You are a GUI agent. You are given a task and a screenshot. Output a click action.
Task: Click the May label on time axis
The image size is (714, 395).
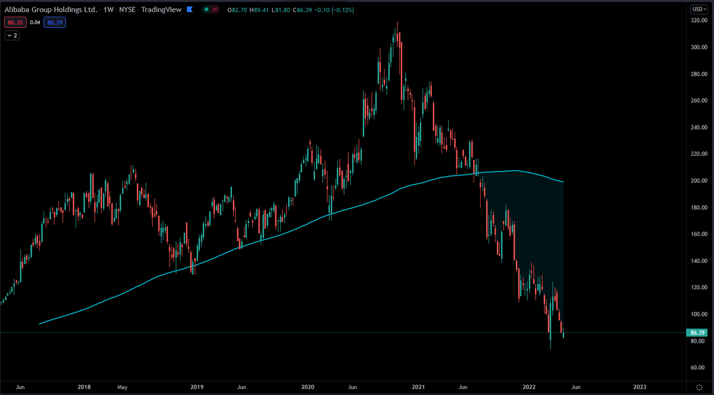[x=122, y=387]
